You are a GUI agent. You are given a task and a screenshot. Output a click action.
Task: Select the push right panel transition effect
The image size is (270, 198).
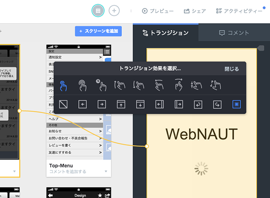(179, 104)
